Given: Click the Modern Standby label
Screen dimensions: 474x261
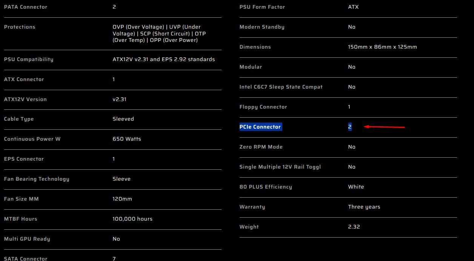Looking at the screenshot, I should point(262,27).
